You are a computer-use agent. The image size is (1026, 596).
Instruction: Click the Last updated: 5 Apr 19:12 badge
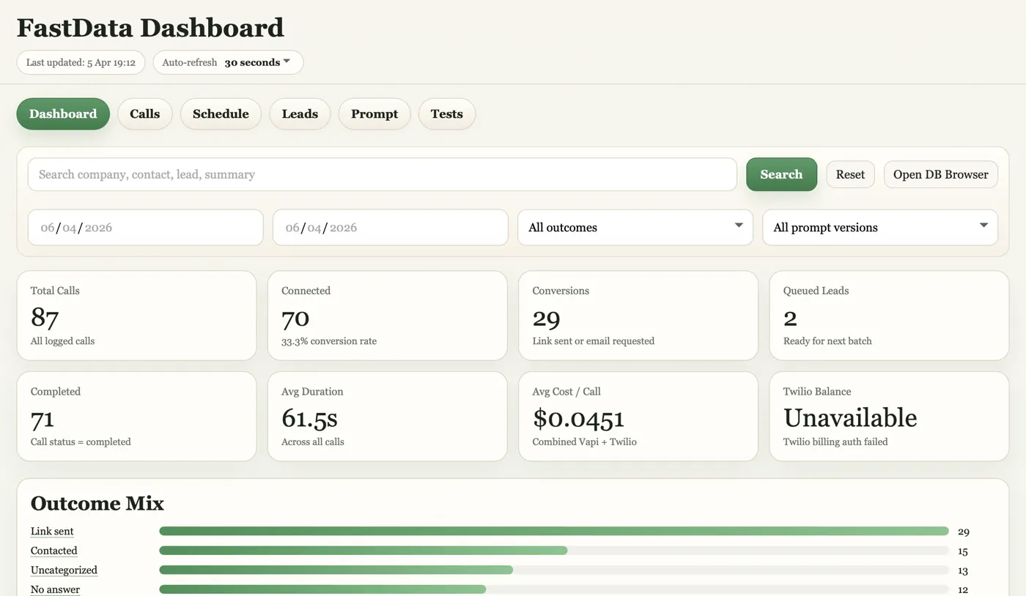[x=81, y=62]
